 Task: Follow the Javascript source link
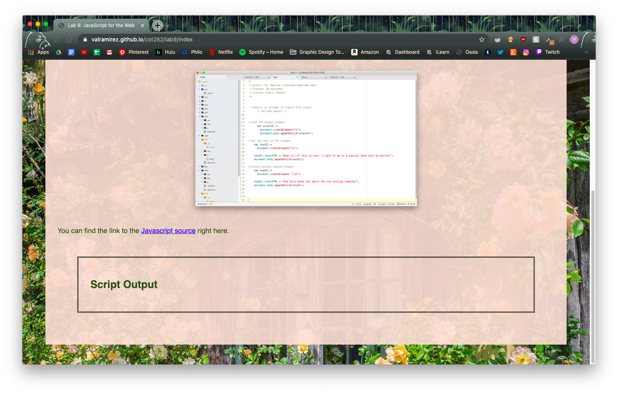(x=168, y=231)
